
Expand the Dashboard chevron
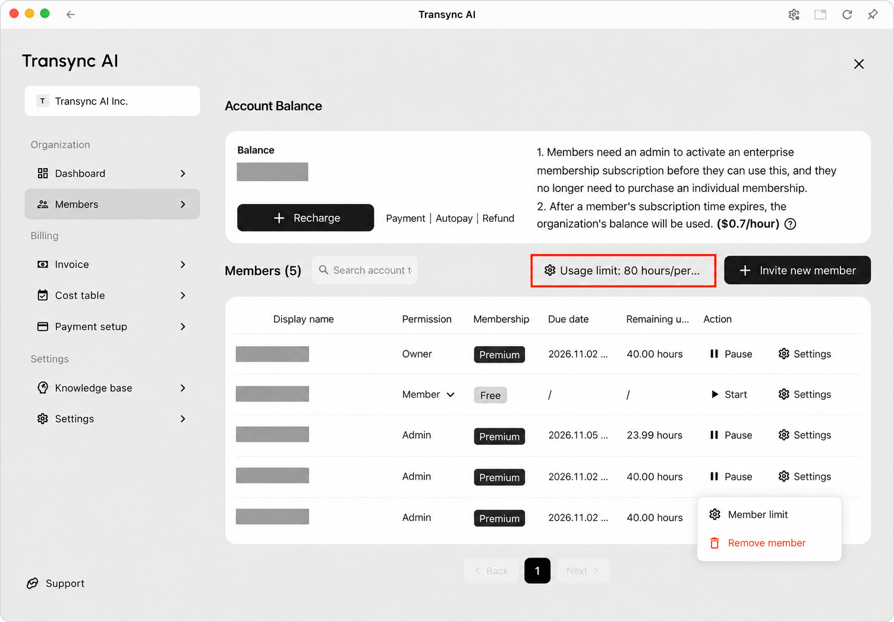[x=183, y=174]
